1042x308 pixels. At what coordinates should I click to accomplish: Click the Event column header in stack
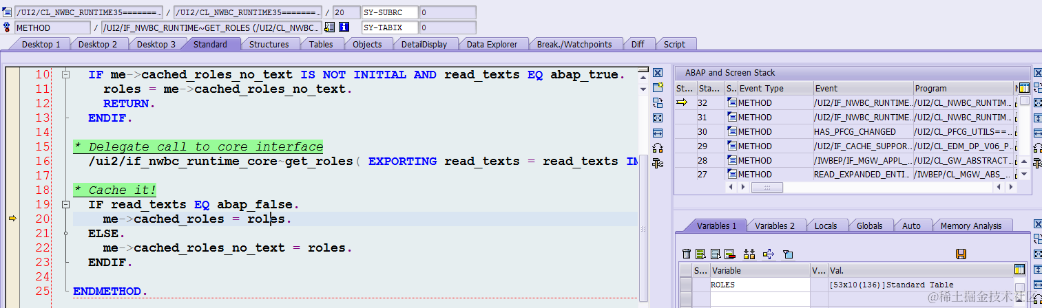862,88
